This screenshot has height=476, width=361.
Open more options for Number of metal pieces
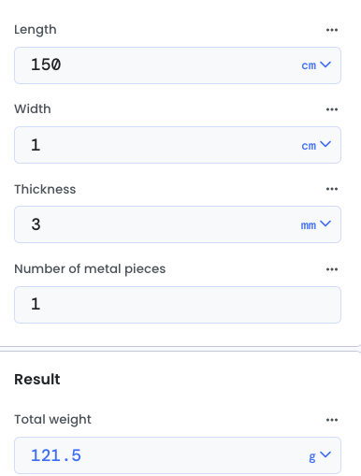click(332, 269)
